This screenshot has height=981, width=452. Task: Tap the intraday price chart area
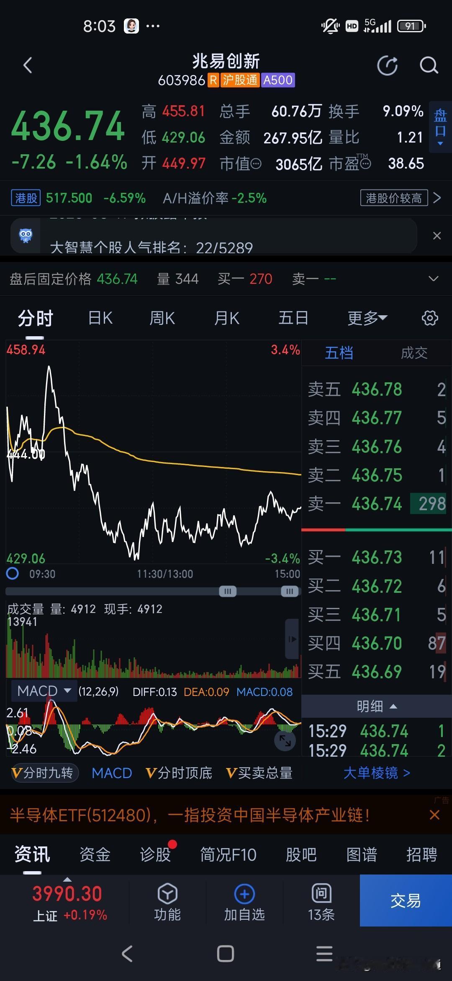coord(154,453)
